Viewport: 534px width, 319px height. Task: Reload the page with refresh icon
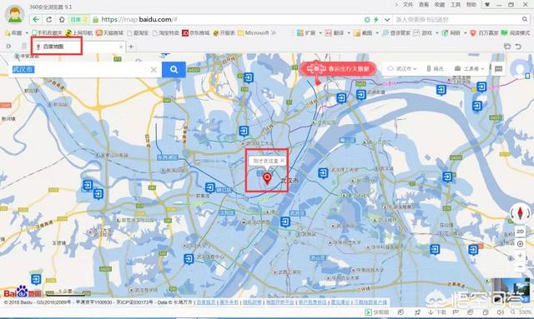(49, 19)
